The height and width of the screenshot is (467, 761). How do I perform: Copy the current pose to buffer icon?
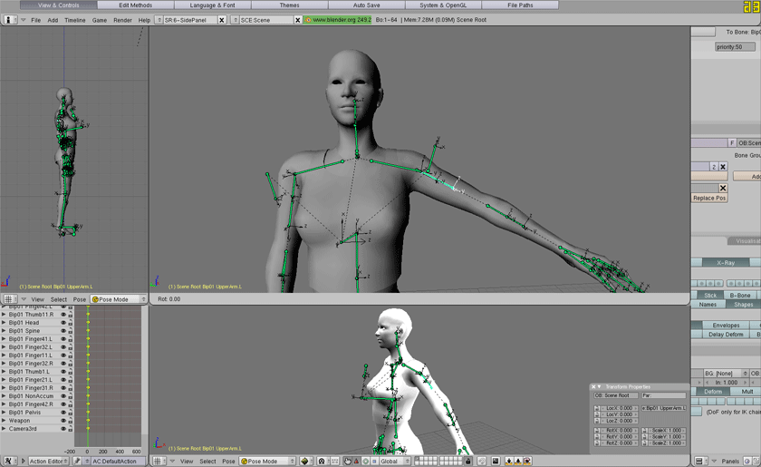[x=508, y=461]
